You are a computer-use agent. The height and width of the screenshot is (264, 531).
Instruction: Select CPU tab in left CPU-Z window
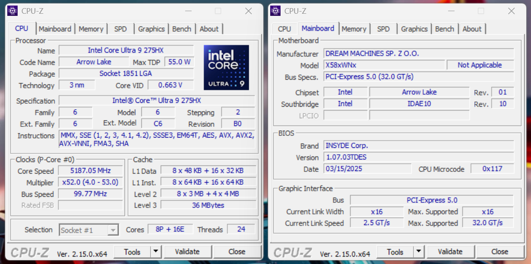[21, 28]
